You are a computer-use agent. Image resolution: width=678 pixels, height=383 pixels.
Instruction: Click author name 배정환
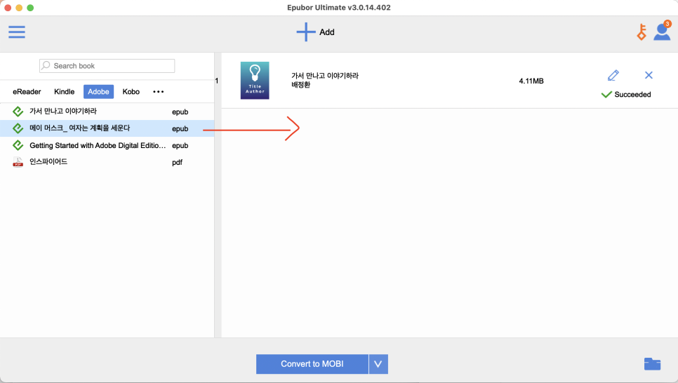tap(300, 85)
